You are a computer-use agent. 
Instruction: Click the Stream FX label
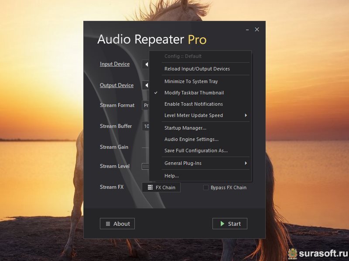click(112, 187)
